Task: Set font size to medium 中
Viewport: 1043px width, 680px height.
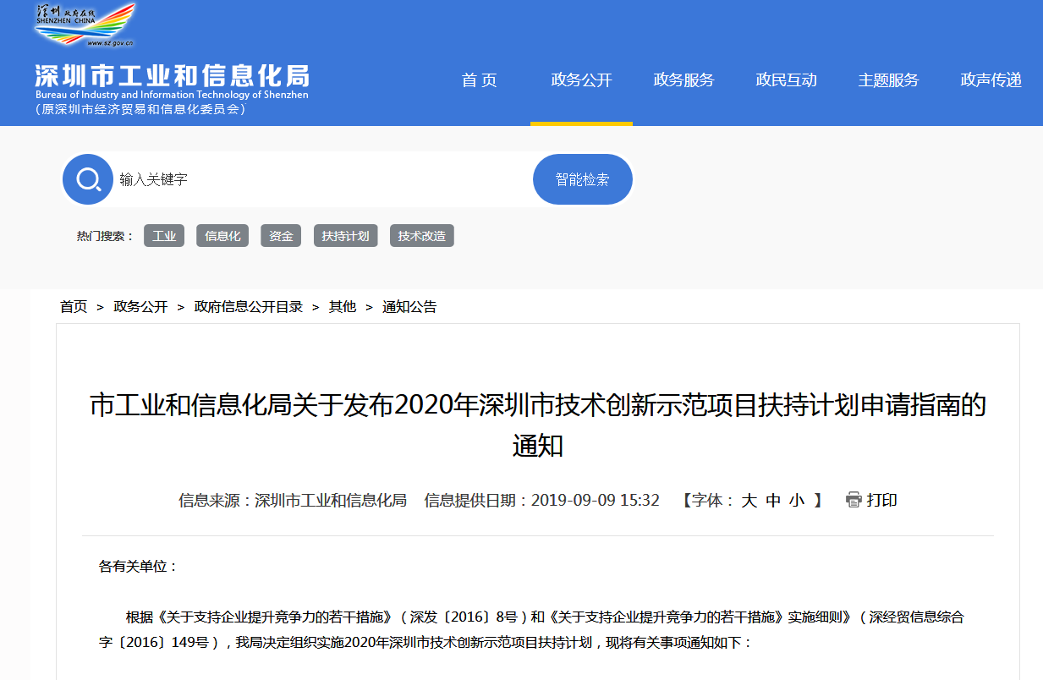Action: [x=772, y=501]
